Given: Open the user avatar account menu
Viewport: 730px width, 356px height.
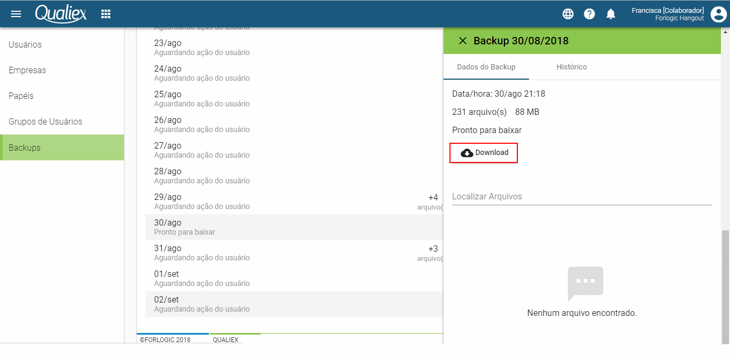Looking at the screenshot, I should pyautogui.click(x=718, y=14).
